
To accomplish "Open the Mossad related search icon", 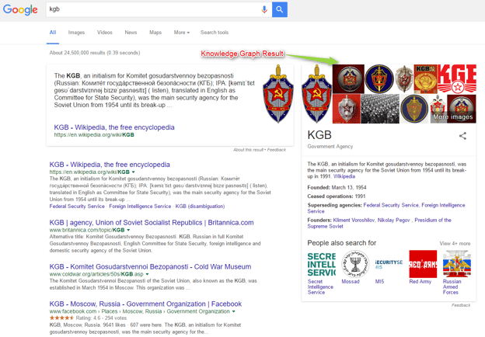I will click(x=355, y=264).
